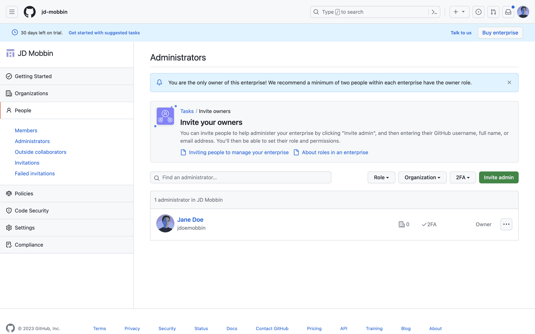Click the Invite admin button
The width and height of the screenshot is (535, 334).
tap(498, 177)
